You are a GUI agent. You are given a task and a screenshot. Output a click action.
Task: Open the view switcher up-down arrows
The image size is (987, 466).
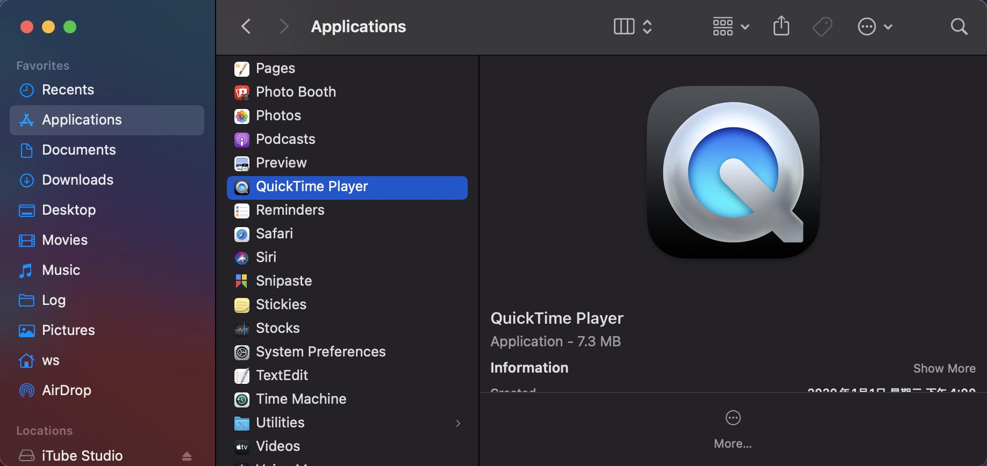[647, 26]
